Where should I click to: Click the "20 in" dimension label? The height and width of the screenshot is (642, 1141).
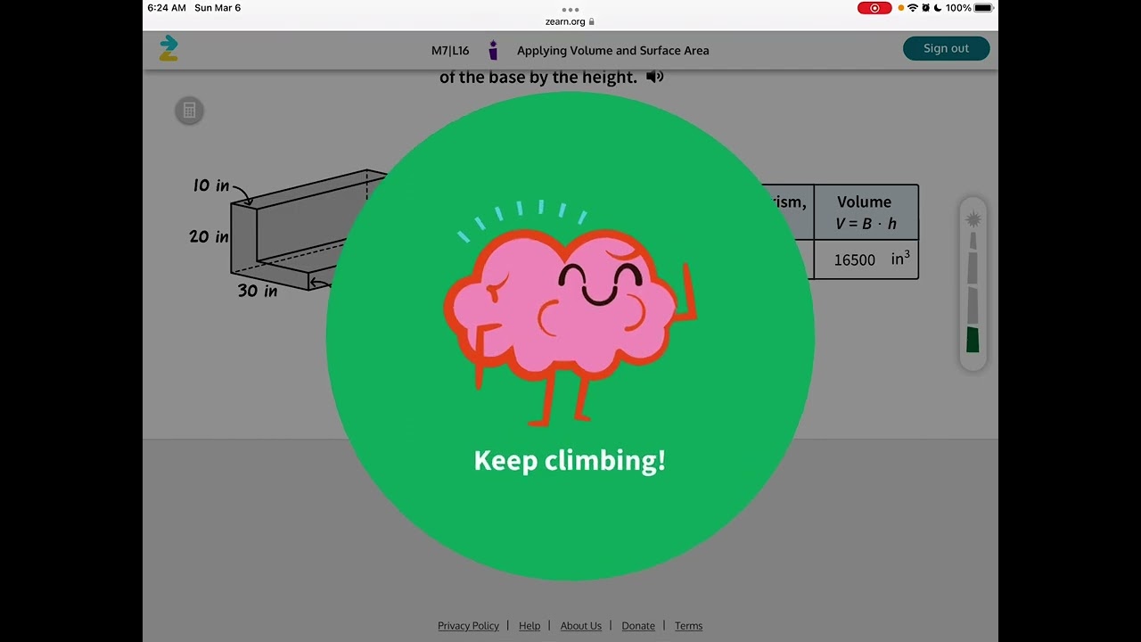(x=209, y=236)
